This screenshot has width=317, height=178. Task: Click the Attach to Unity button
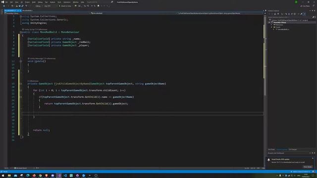[65, 6]
